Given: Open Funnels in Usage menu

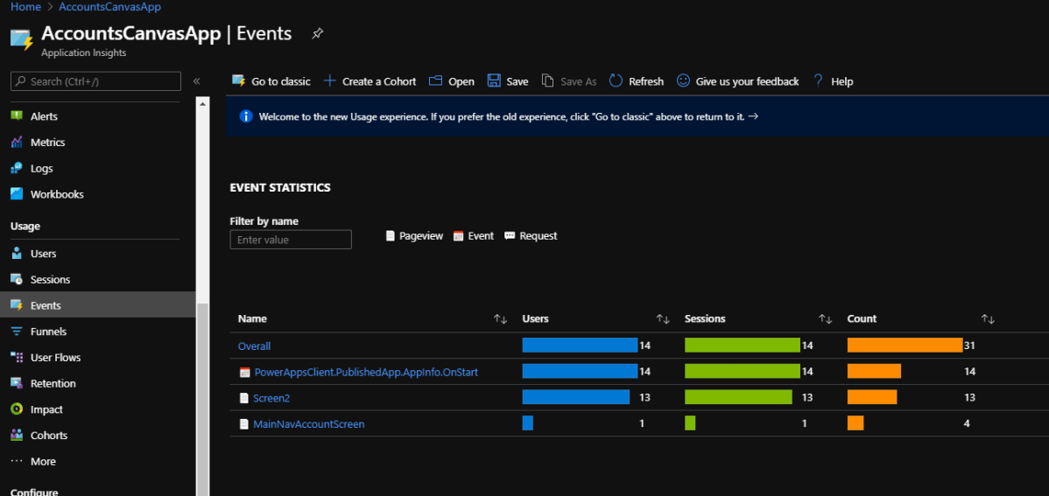Looking at the screenshot, I should (48, 332).
